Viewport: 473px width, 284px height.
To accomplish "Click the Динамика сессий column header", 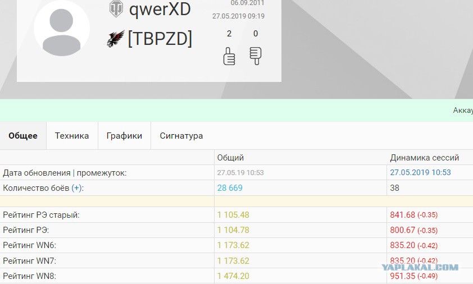I will coord(425,158).
